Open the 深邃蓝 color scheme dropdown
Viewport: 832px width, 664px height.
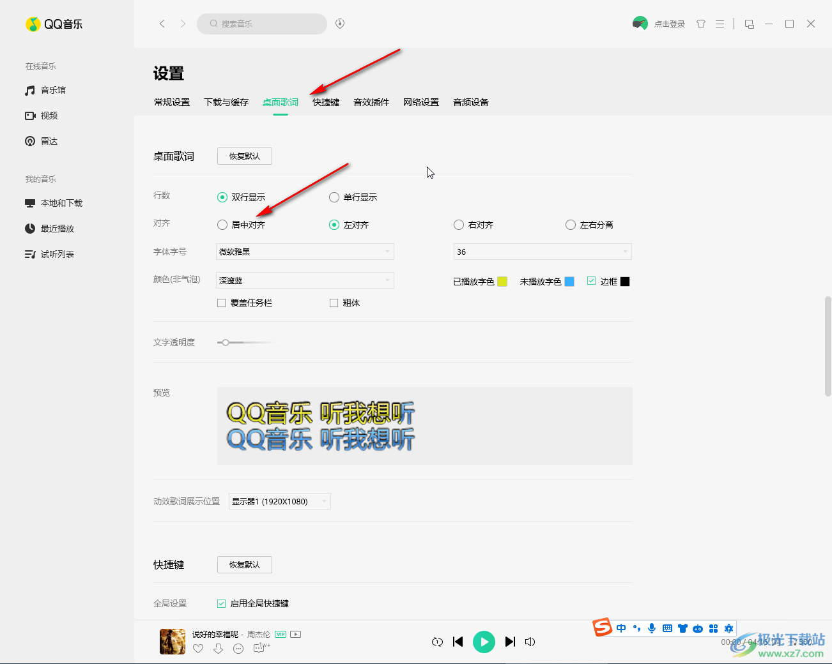tap(305, 280)
